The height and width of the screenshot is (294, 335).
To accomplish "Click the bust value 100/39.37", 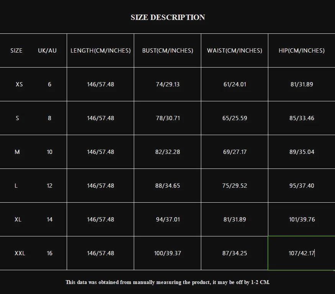I will pyautogui.click(x=167, y=253).
